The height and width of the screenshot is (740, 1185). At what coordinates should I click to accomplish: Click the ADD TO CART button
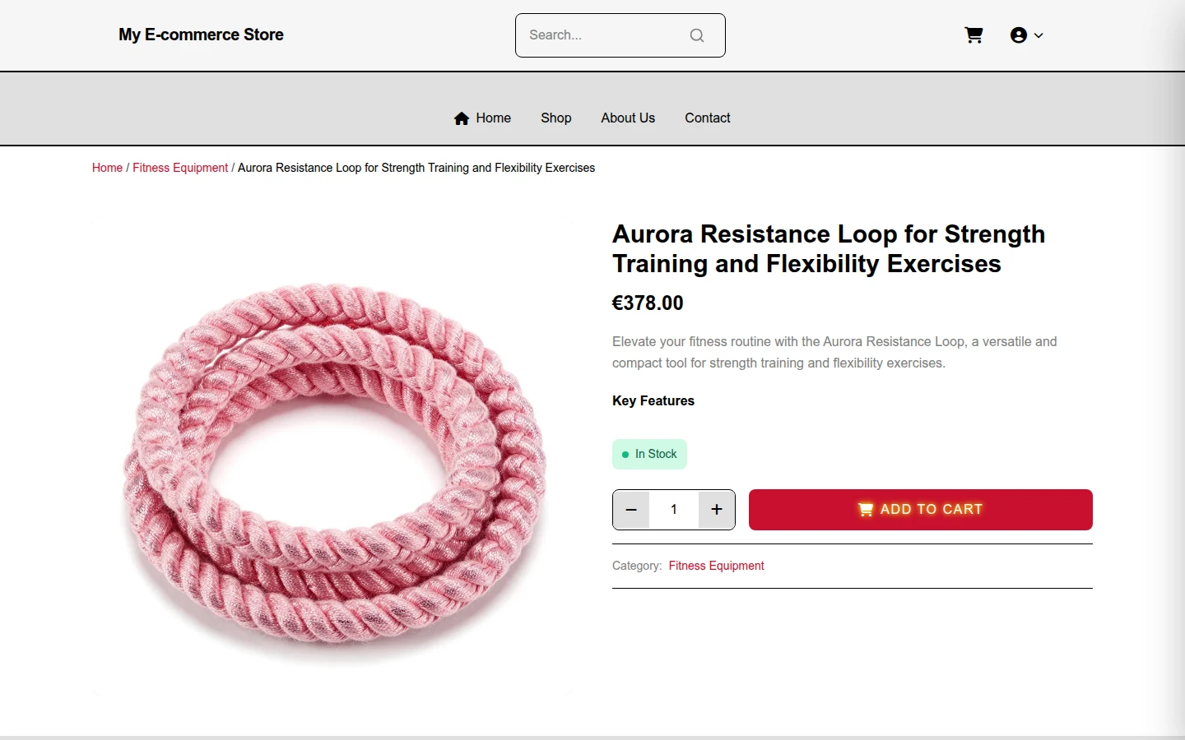(921, 510)
